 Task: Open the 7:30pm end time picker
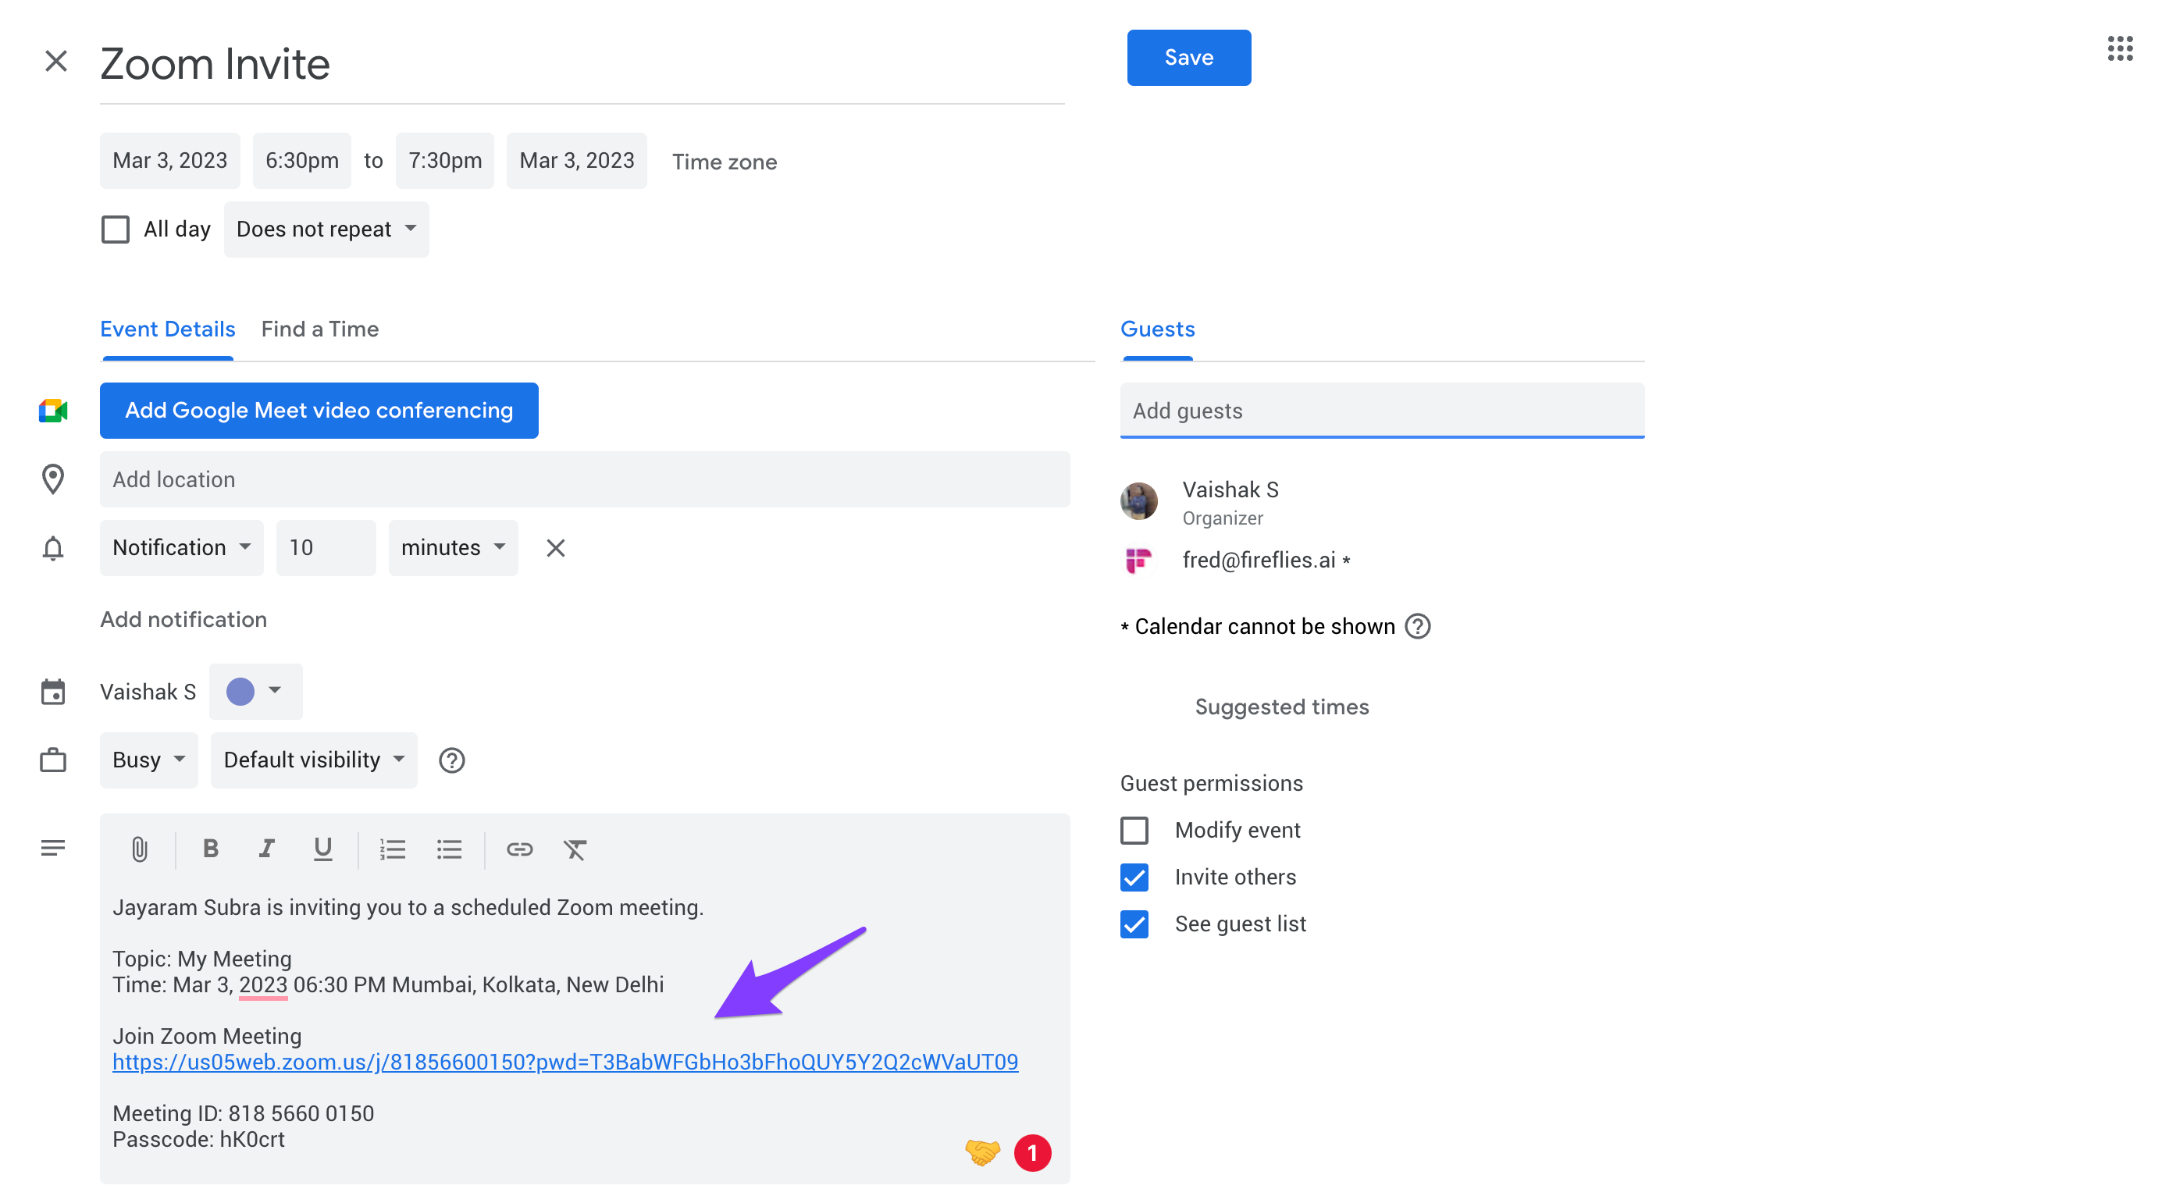click(x=445, y=160)
